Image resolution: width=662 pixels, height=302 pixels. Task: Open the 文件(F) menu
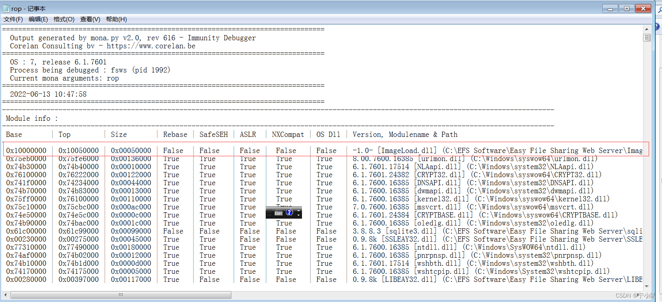pos(13,19)
